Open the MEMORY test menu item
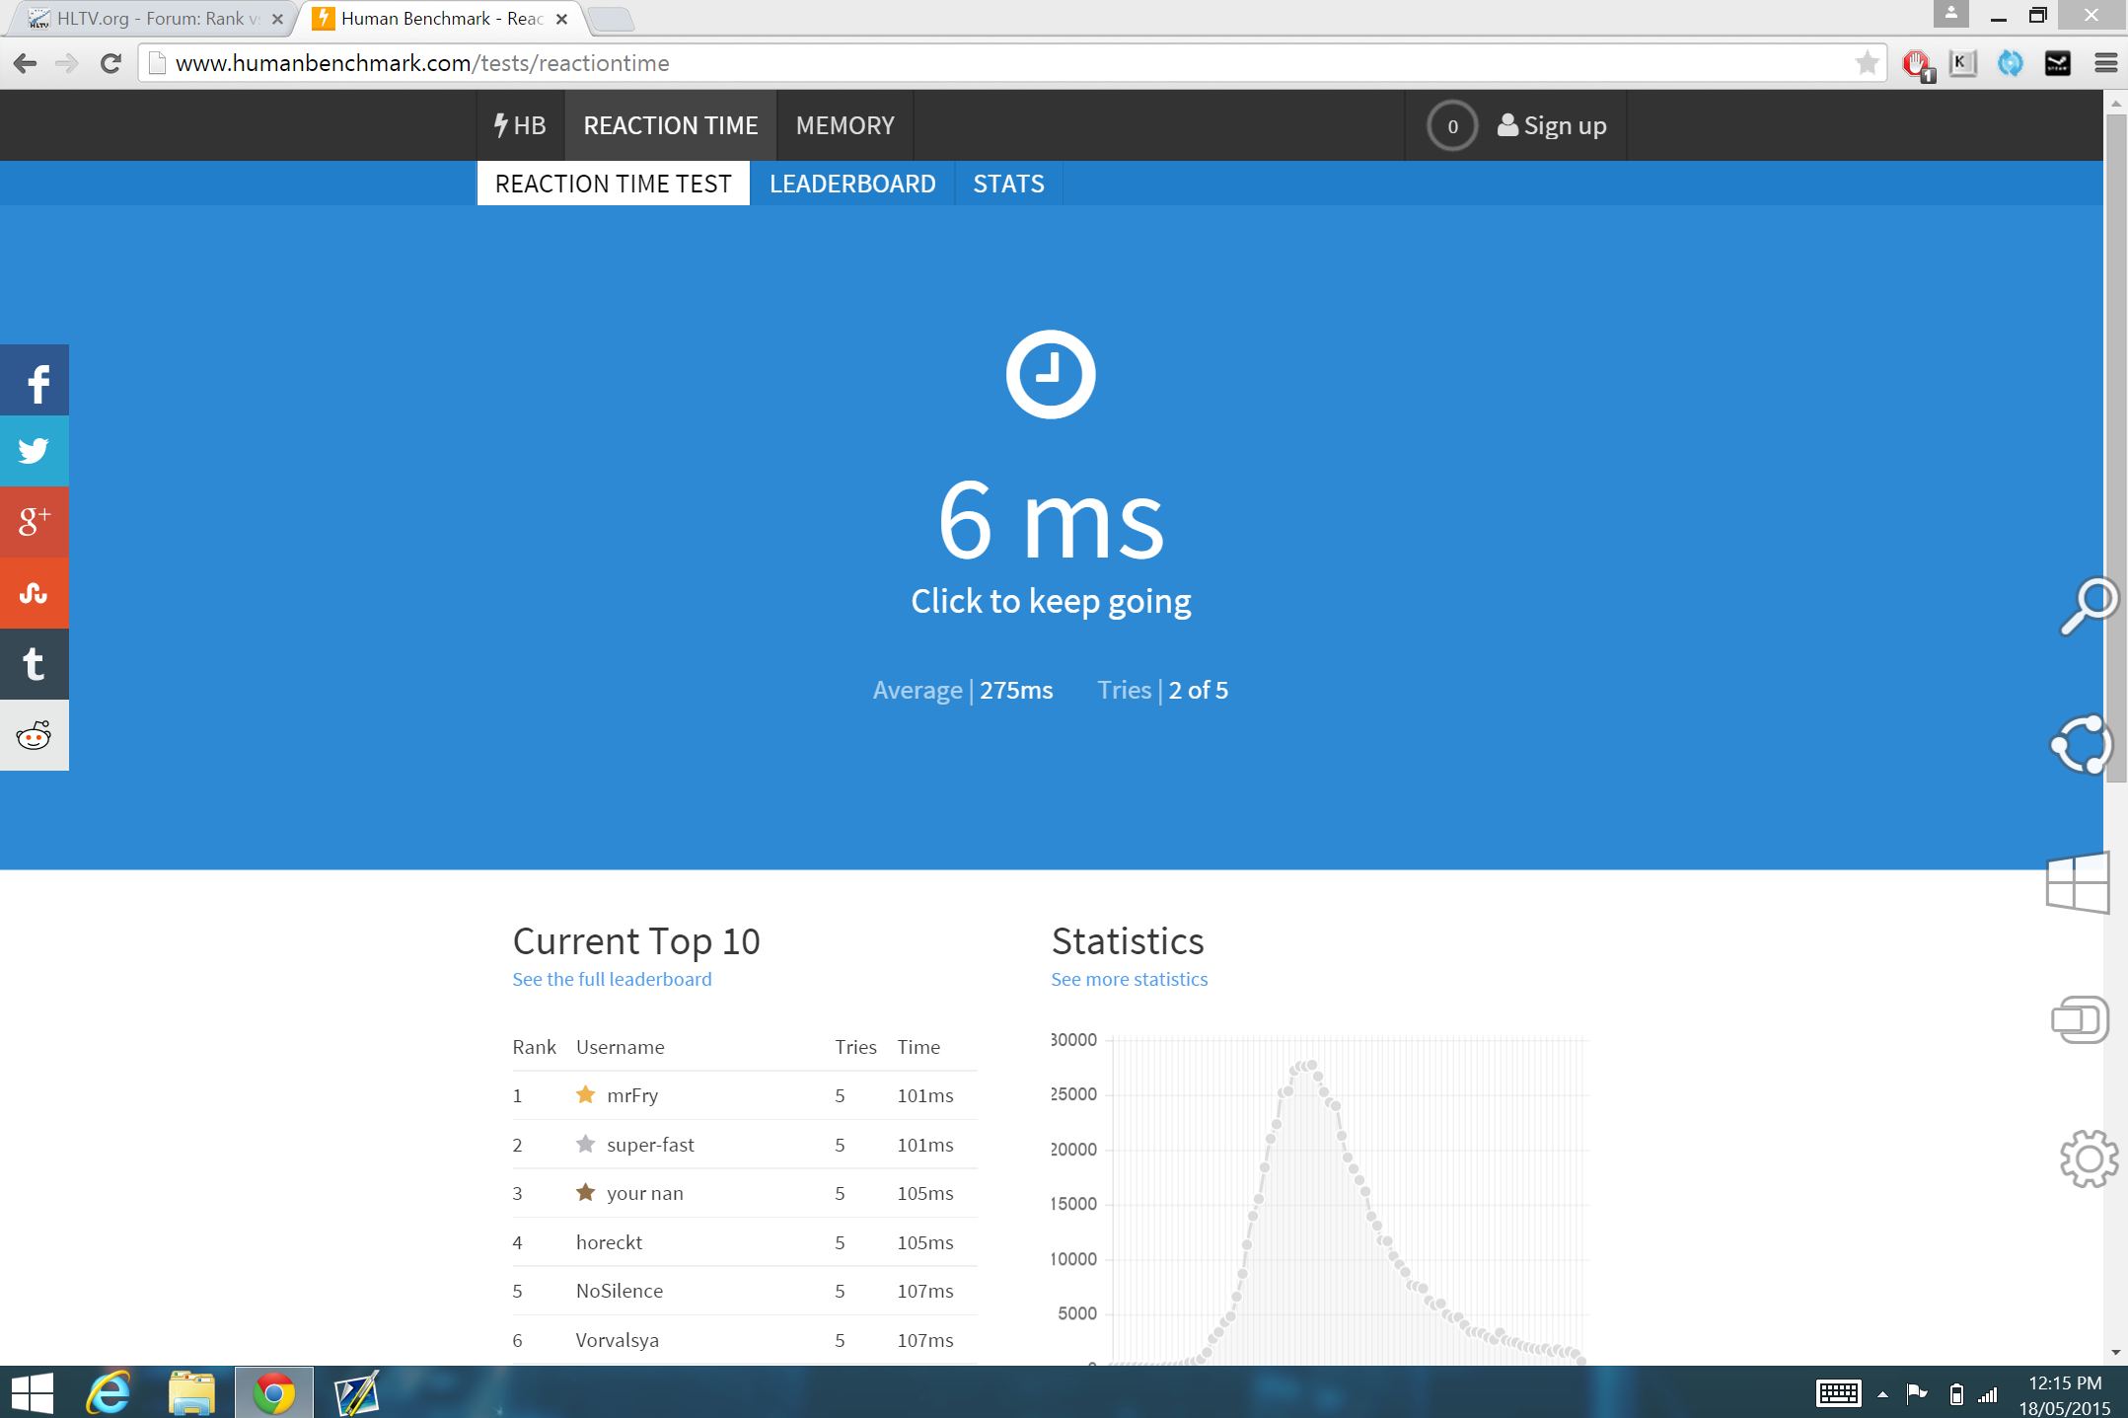 point(844,125)
